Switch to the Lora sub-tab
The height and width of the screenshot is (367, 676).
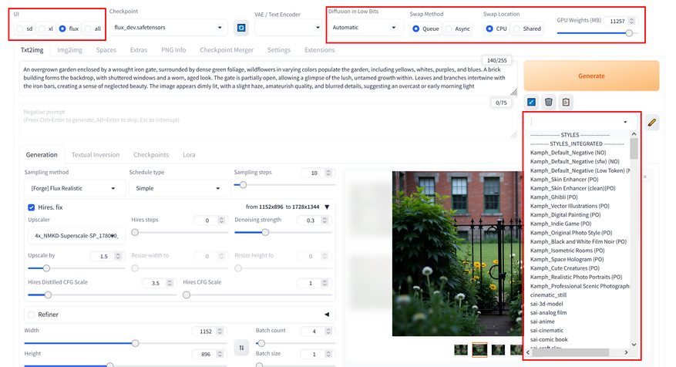[x=189, y=155]
